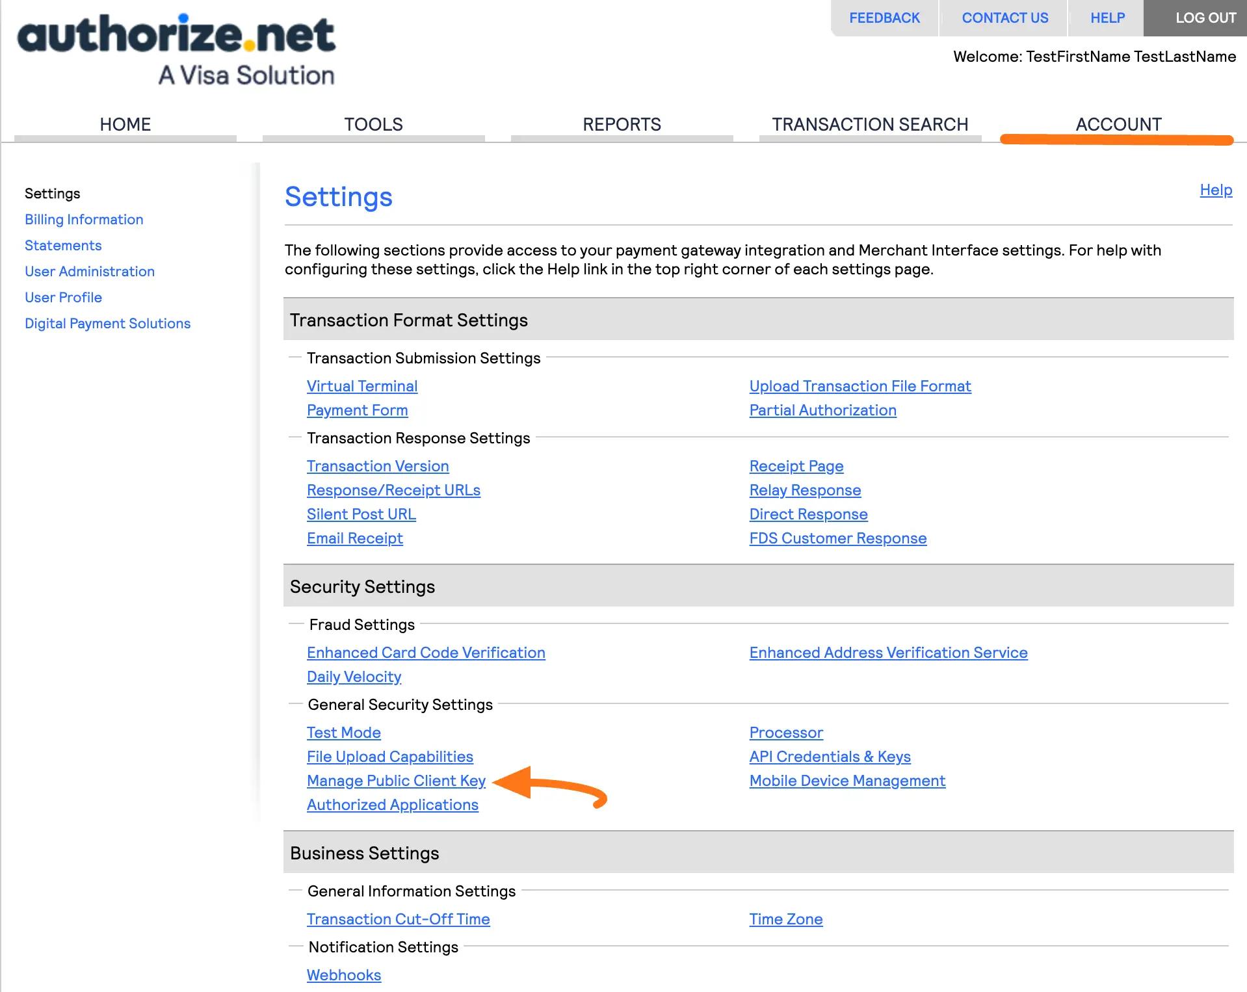Select the Test Mode link
This screenshot has height=992, width=1247.
[x=343, y=733]
